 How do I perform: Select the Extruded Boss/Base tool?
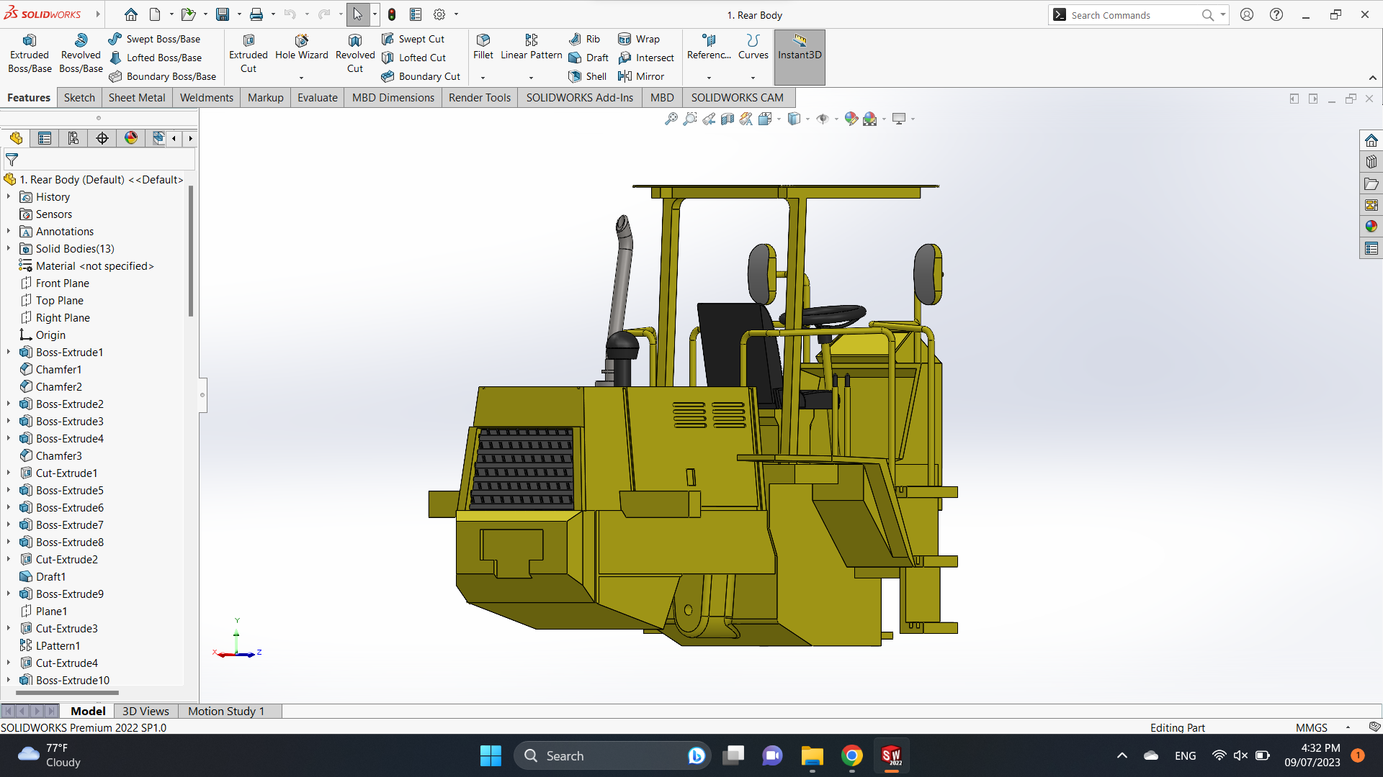click(x=30, y=53)
